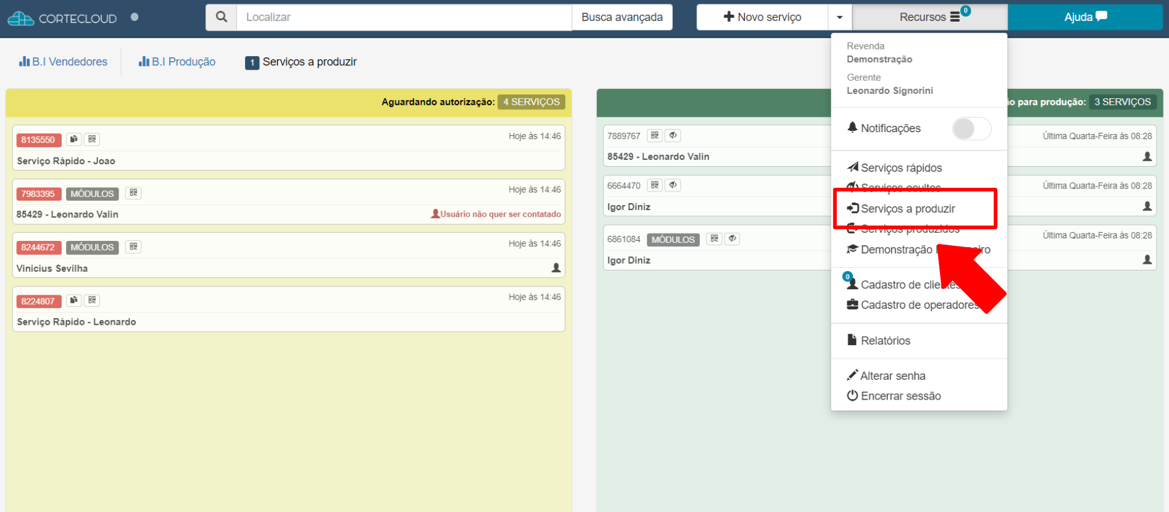
Task: Click 85429 - Leonardo Valin on card 7983395
Action: click(x=68, y=214)
